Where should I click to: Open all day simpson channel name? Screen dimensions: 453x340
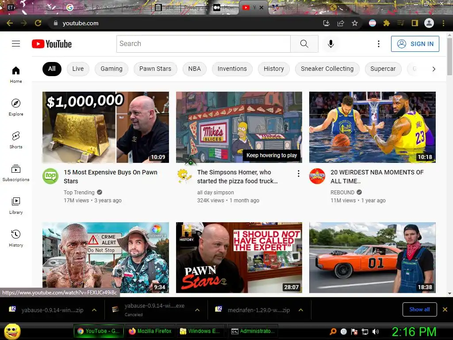[x=215, y=192]
